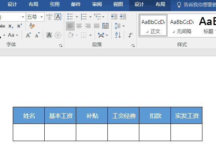
Task: Toggle show paragraph marks
Action: [x=130, y=35]
